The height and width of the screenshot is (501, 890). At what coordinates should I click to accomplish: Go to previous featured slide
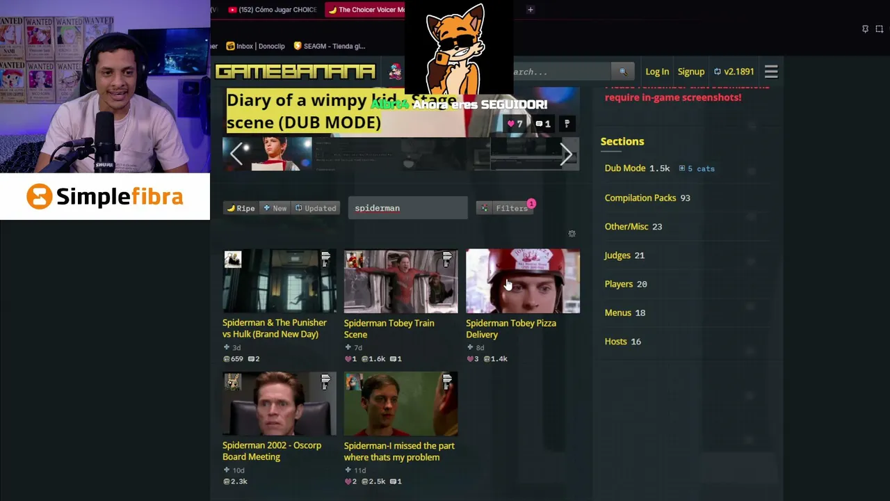click(236, 154)
